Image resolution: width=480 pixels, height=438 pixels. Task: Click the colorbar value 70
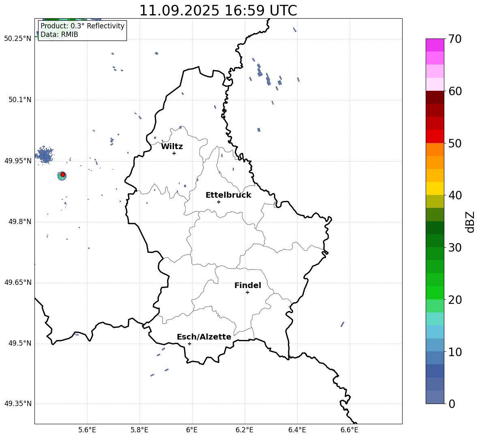[455, 39]
